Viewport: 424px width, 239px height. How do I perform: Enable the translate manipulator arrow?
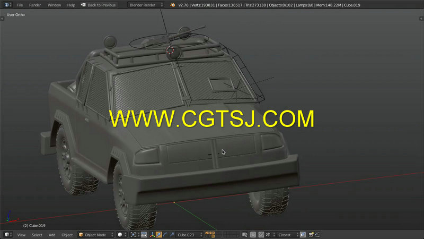158,235
